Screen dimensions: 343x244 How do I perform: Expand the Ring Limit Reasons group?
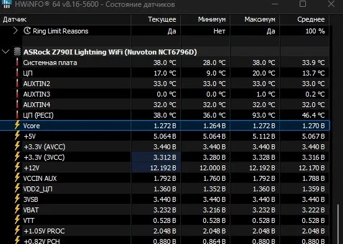(x=15, y=31)
